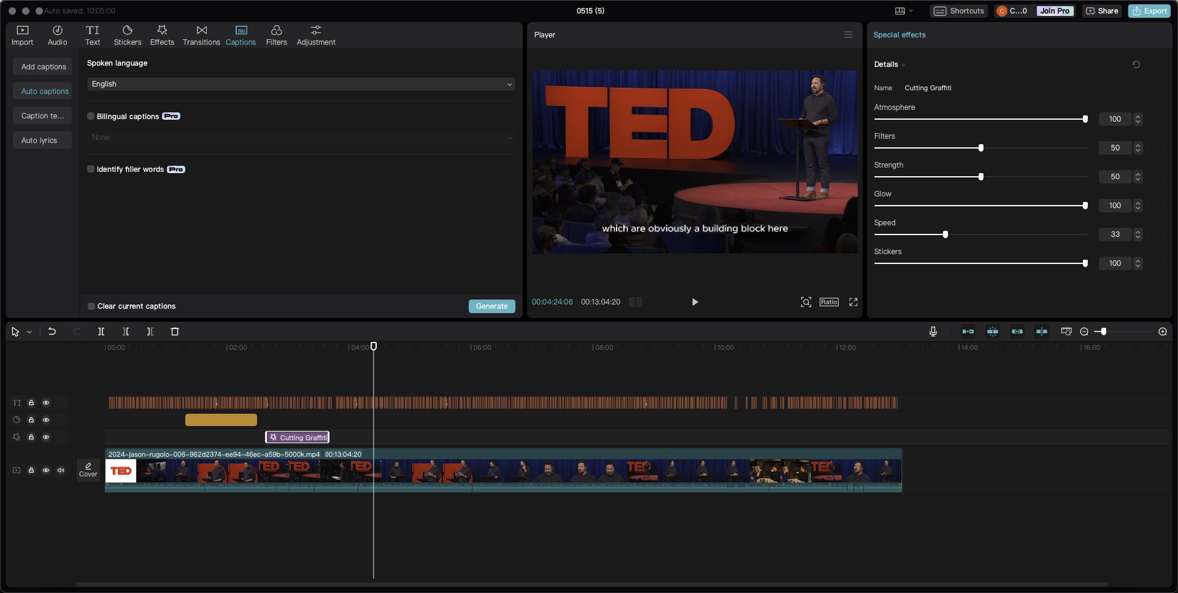
Task: Click the focus frame preview icon
Action: 806,302
